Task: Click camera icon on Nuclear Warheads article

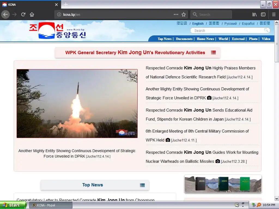Action: point(218,161)
